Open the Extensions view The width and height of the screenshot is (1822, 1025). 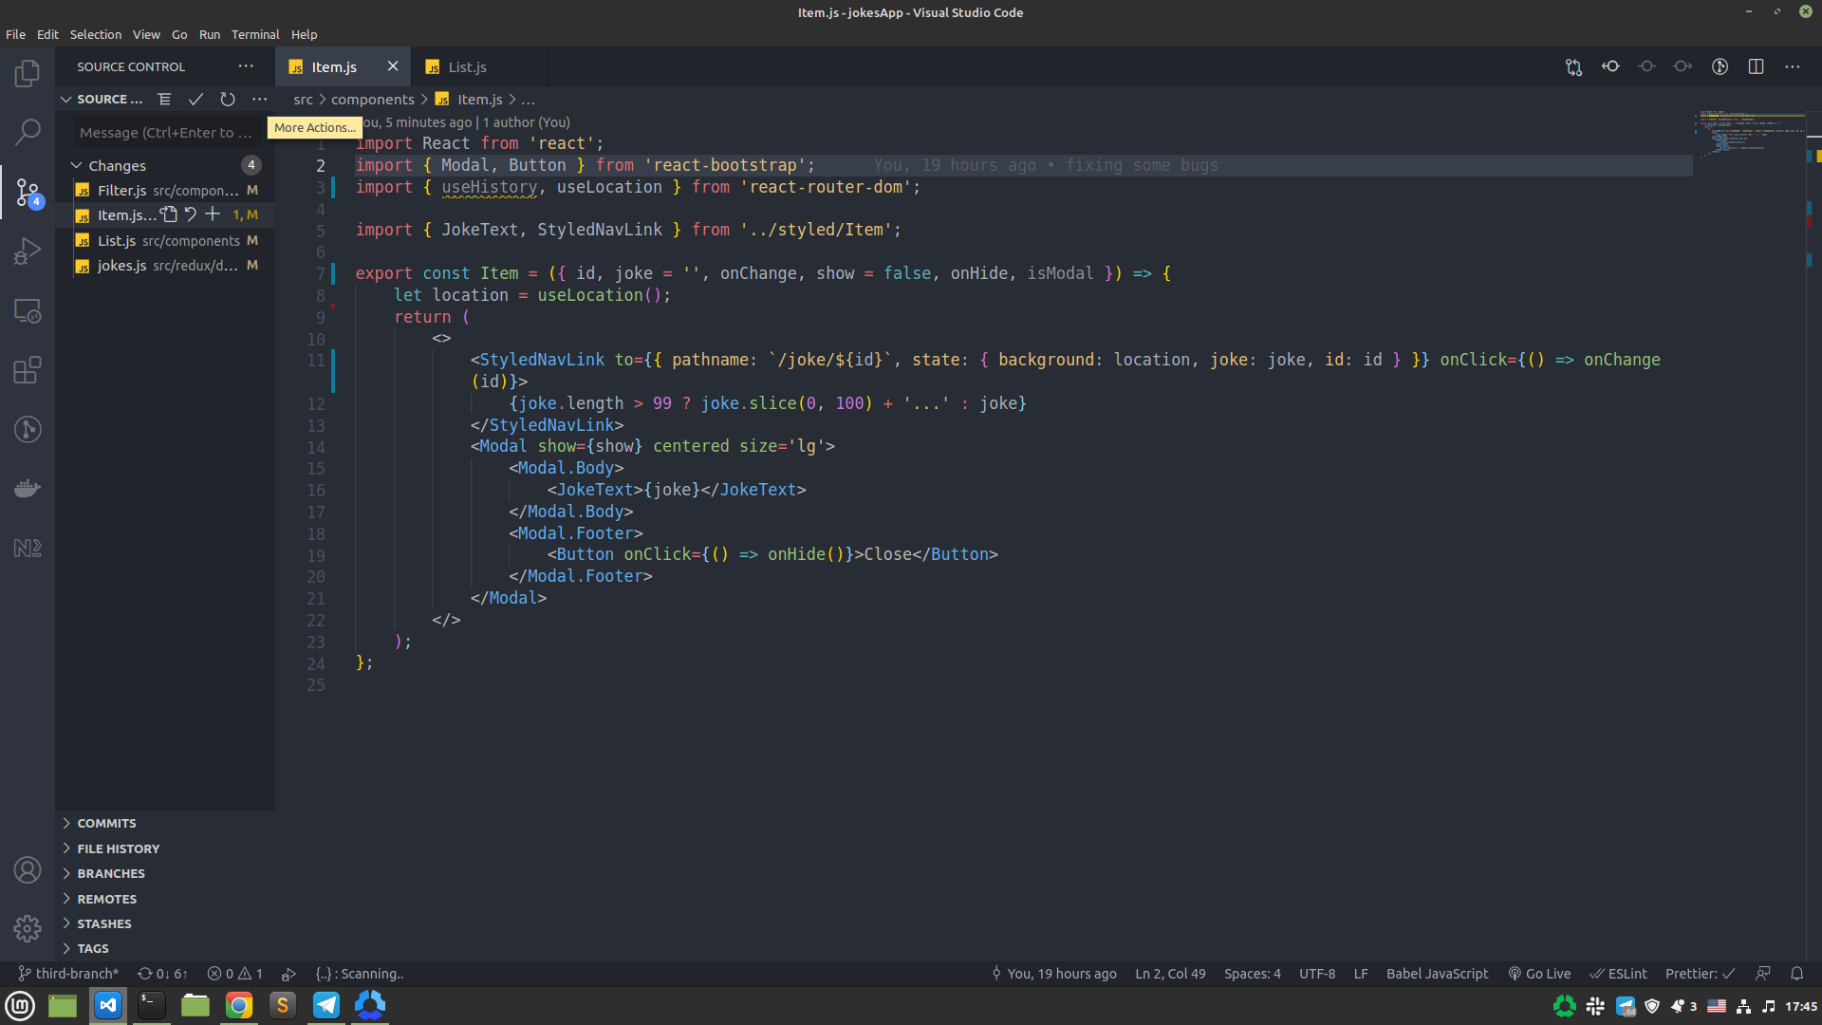(28, 370)
